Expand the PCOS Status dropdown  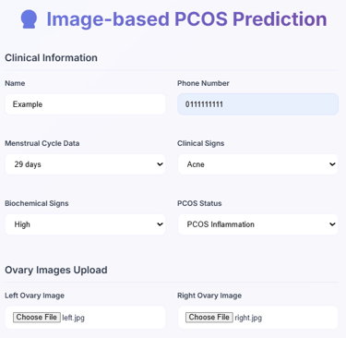coord(257,224)
